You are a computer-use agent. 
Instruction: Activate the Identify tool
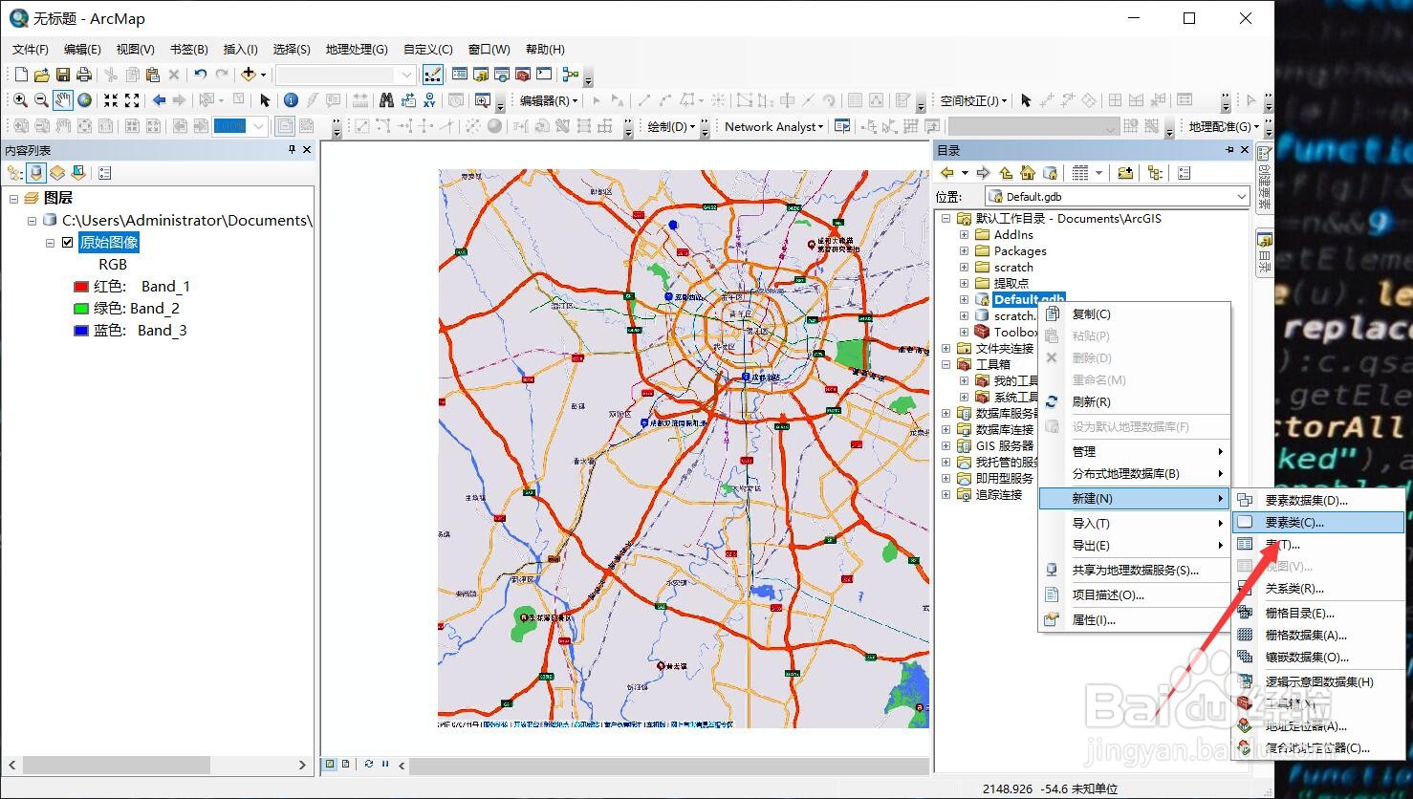click(291, 100)
